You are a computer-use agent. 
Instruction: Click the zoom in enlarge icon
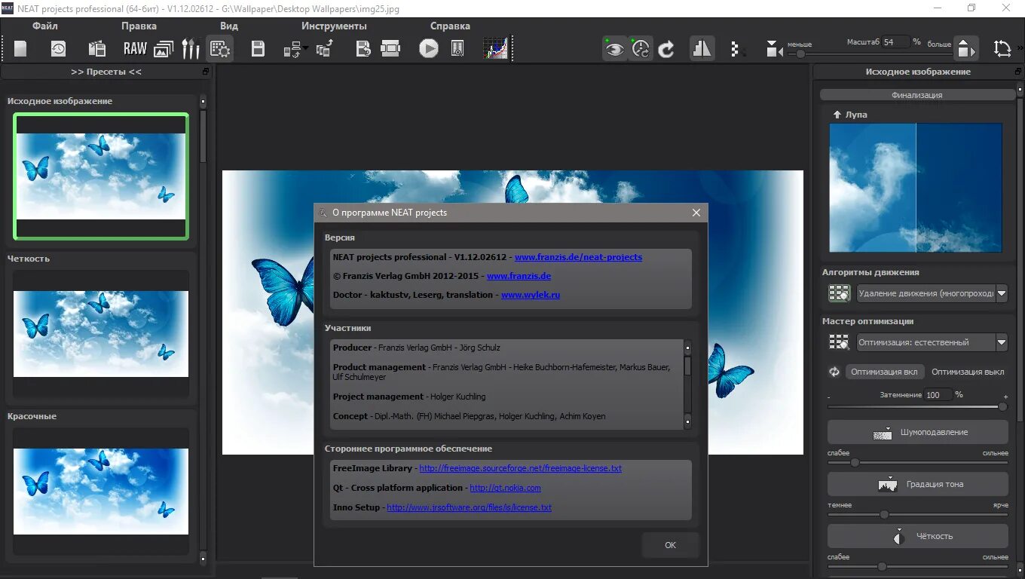pos(965,49)
